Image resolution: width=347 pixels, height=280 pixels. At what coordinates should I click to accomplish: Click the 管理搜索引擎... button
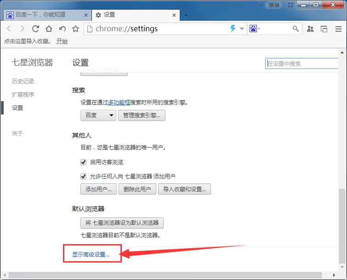pos(142,115)
